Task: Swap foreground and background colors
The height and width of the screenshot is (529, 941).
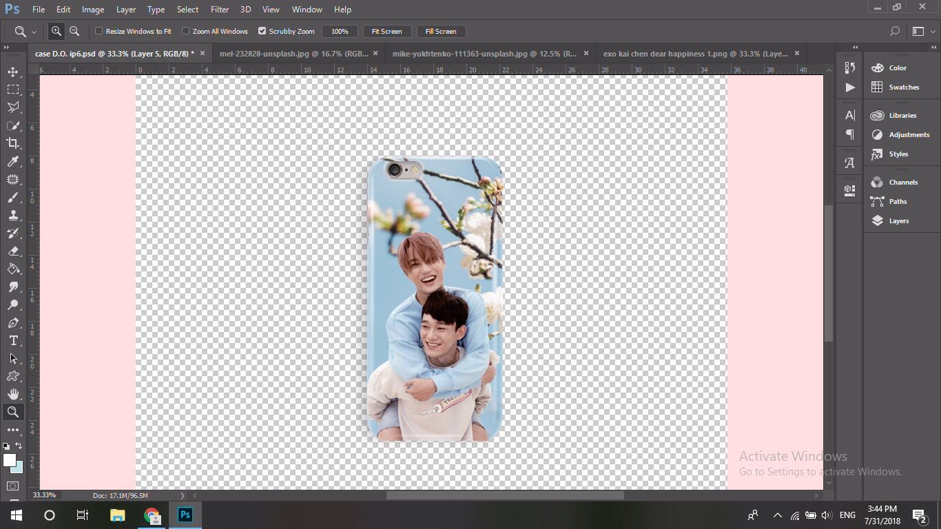Action: (19, 446)
